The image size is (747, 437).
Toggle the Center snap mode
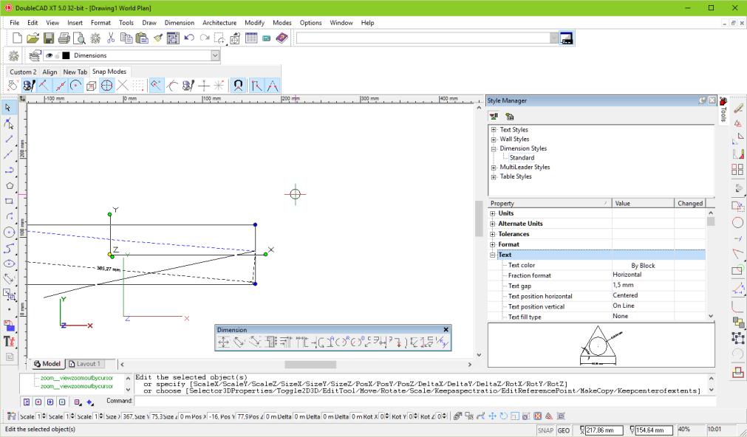pyautogui.click(x=75, y=86)
